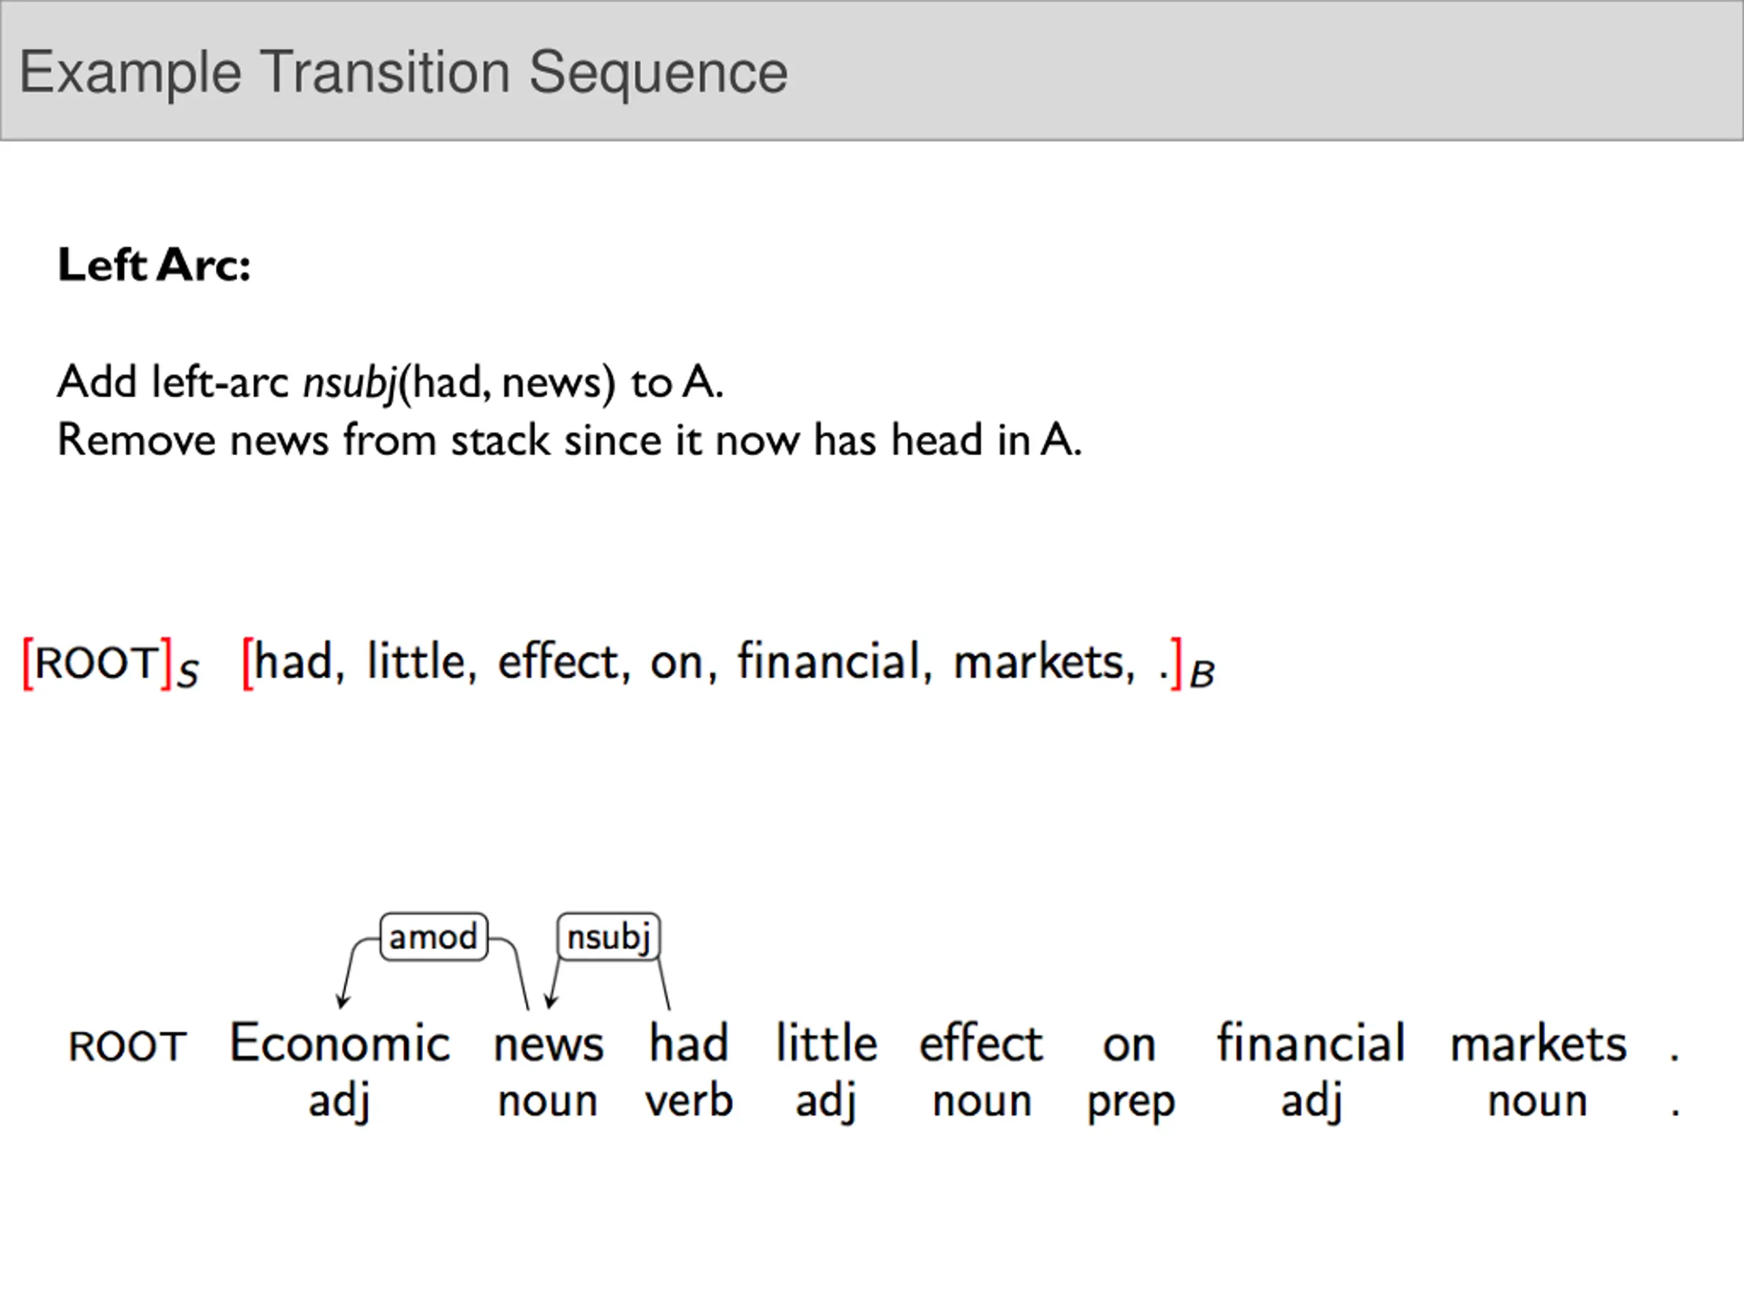Click the slide title Example Transition Sequence
The width and height of the screenshot is (1744, 1308).
pos(403,72)
